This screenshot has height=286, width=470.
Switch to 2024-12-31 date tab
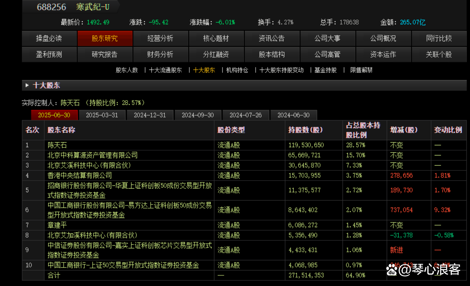coord(150,115)
